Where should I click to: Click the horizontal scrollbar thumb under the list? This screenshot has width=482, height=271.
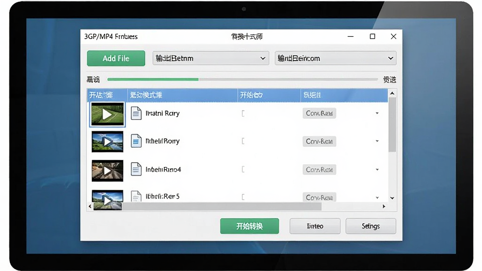[x=222, y=207]
